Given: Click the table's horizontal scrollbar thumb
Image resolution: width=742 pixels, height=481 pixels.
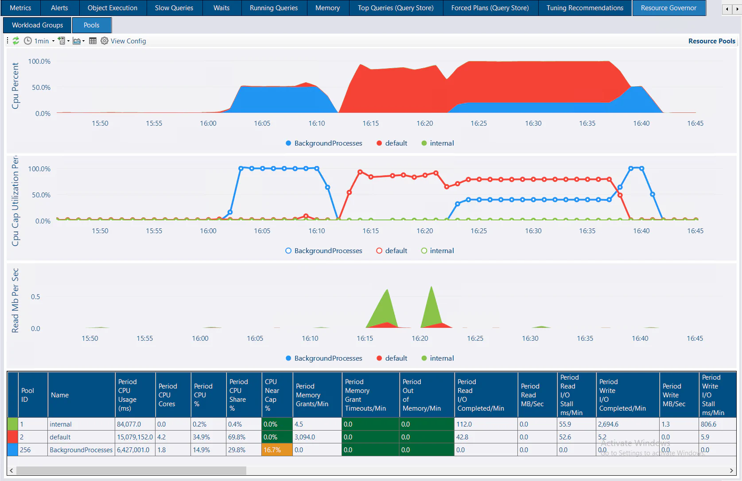Looking at the screenshot, I should 131,470.
